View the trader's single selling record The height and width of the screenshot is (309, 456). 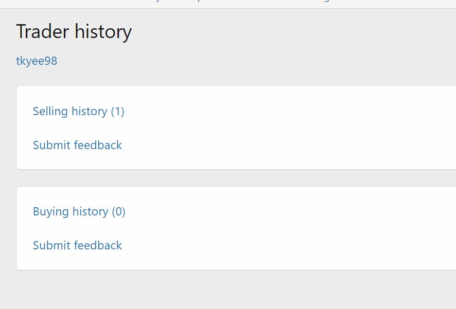click(78, 111)
